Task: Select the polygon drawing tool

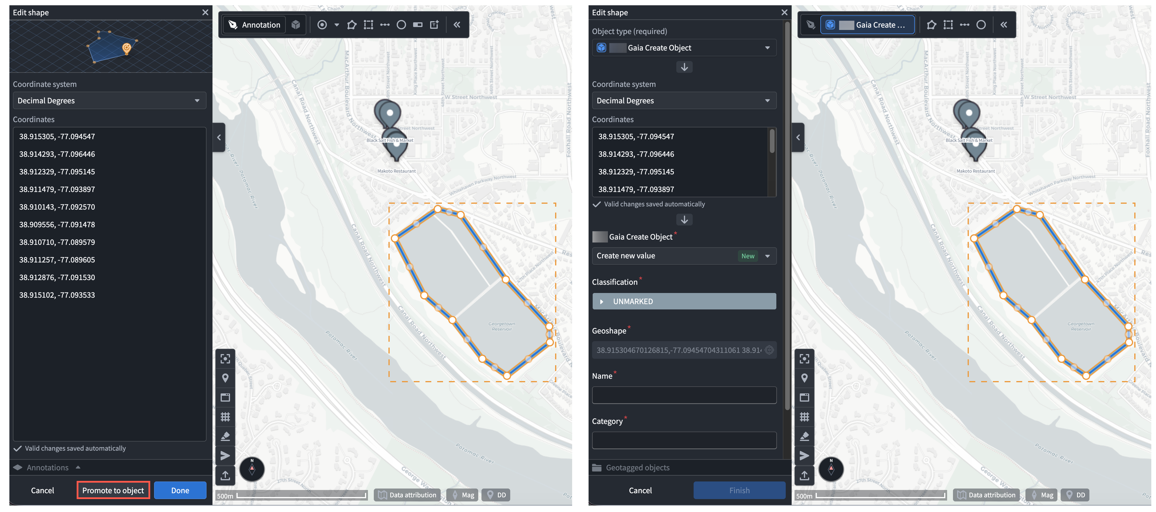Action: [352, 25]
